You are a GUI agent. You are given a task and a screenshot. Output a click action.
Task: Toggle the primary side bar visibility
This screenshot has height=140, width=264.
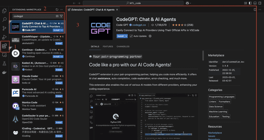[250, 3]
